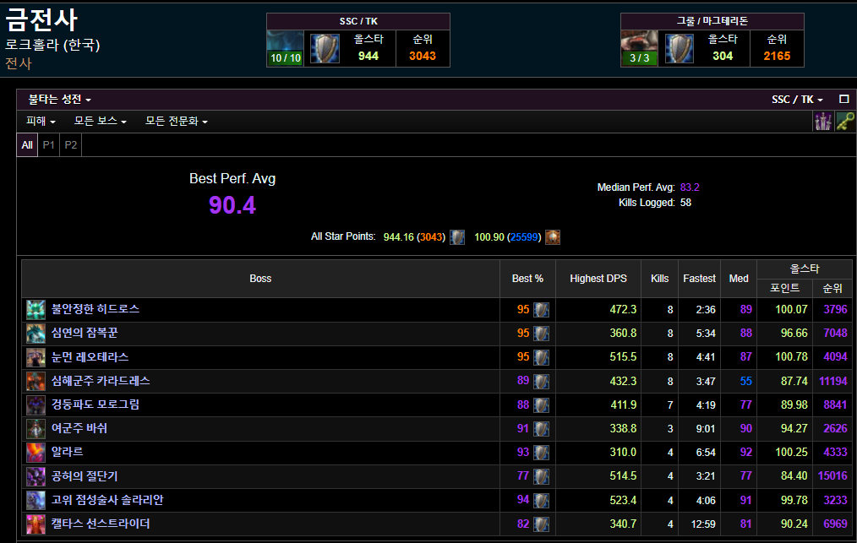Viewport: 857px width, 543px height.
Task: Click the Med column header
Action: pos(739,279)
